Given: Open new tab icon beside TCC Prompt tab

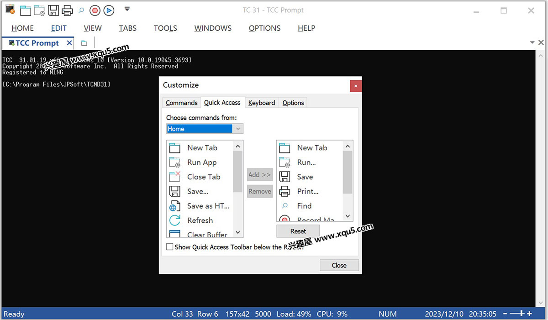Looking at the screenshot, I should 84,43.
